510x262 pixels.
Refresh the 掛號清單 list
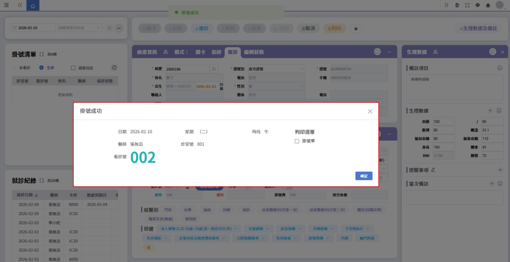coord(114,68)
